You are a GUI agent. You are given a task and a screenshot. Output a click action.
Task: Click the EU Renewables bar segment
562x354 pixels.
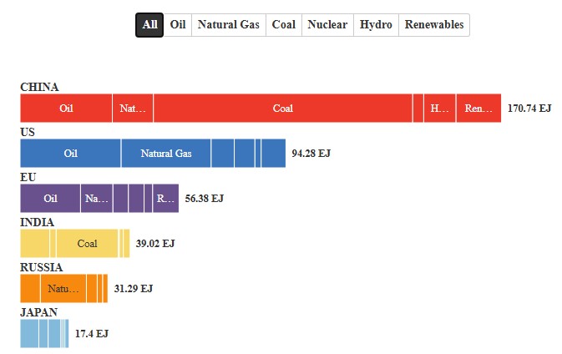[165, 199]
